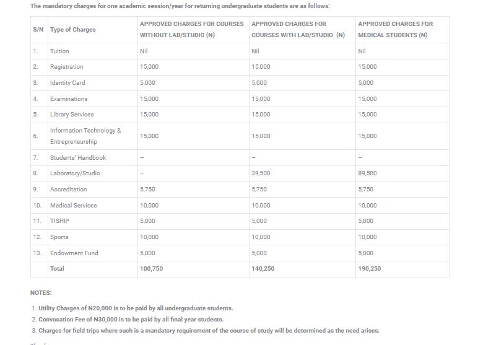Viewport: 504px width, 345px height.
Task: Click the Laboratory/Studio row label
Action: point(75,173)
